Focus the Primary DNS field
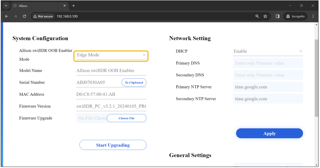 [268, 63]
